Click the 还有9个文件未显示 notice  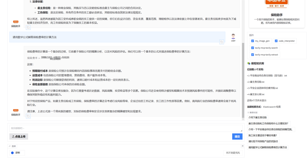tap(257, 100)
